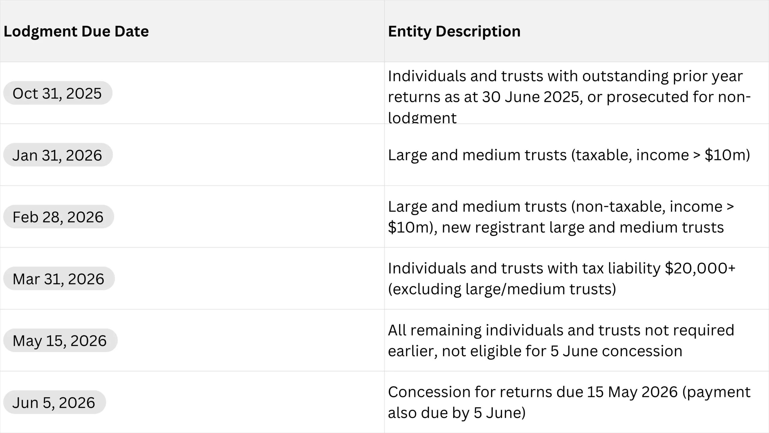
Task: Choose the May 15, 2026 date pill
Action: (60, 341)
